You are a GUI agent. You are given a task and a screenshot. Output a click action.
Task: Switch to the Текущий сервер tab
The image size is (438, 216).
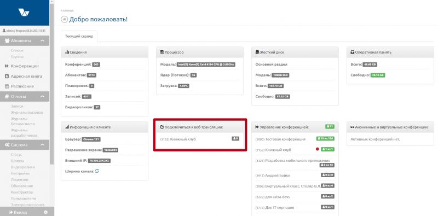(79, 36)
